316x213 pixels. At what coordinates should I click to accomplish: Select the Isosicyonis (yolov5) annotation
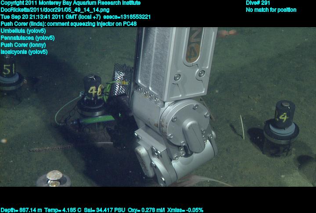[x=24, y=52]
